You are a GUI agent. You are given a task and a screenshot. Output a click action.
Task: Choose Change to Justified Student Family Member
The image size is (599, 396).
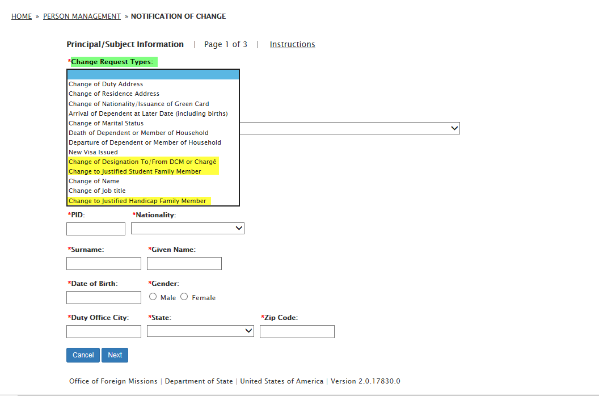click(153, 171)
